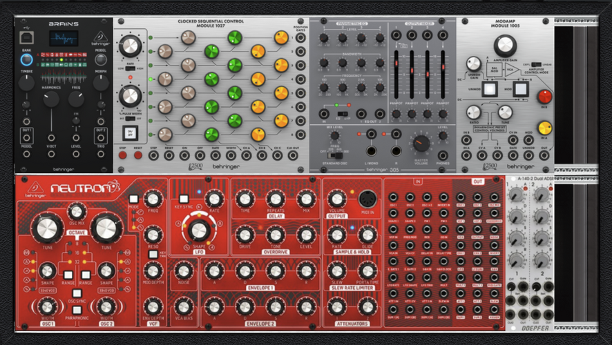Click the VCF FREQ knob on Neutron
Image resolution: width=612 pixels, height=345 pixels.
[153, 199]
